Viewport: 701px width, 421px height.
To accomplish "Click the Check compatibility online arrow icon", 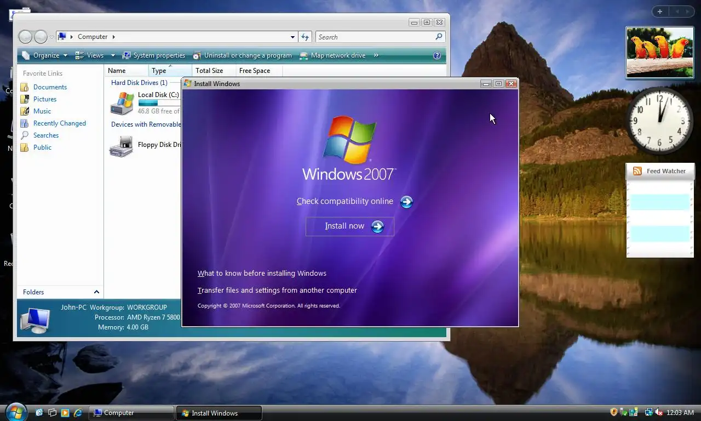I will (406, 202).
